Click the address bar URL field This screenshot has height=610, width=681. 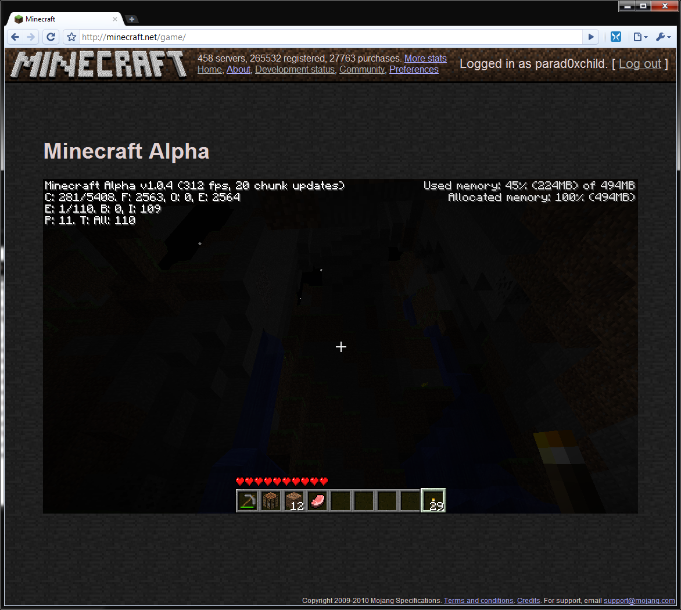pyautogui.click(x=330, y=37)
